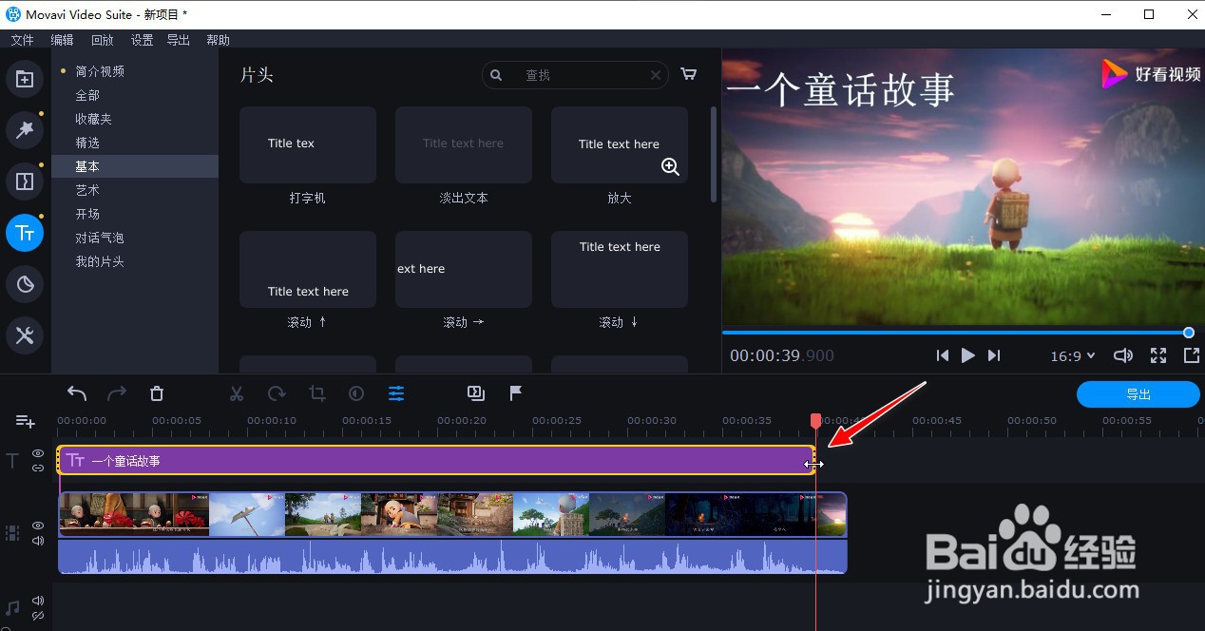Add a marker with flag icon
This screenshot has width=1205, height=631.
tap(516, 393)
